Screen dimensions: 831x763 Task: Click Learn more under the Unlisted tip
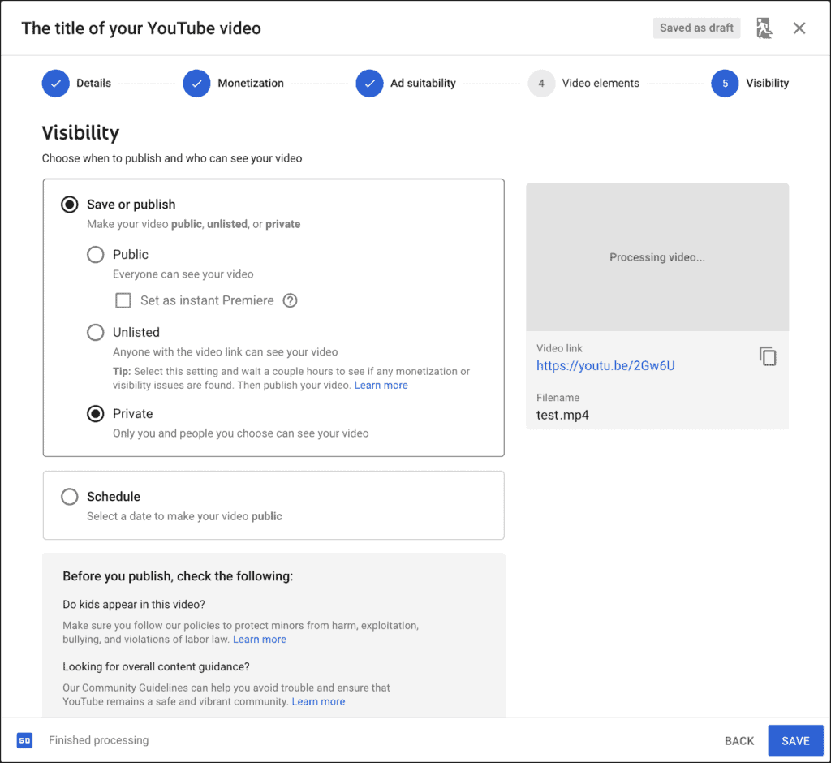[381, 386]
